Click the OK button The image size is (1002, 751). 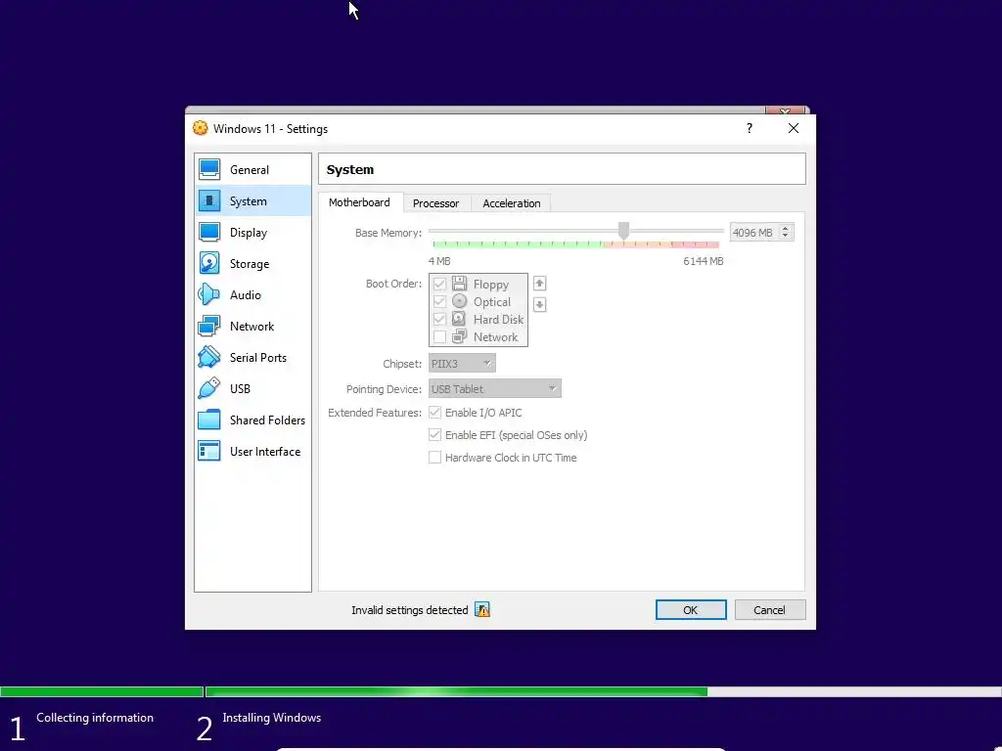(x=691, y=610)
